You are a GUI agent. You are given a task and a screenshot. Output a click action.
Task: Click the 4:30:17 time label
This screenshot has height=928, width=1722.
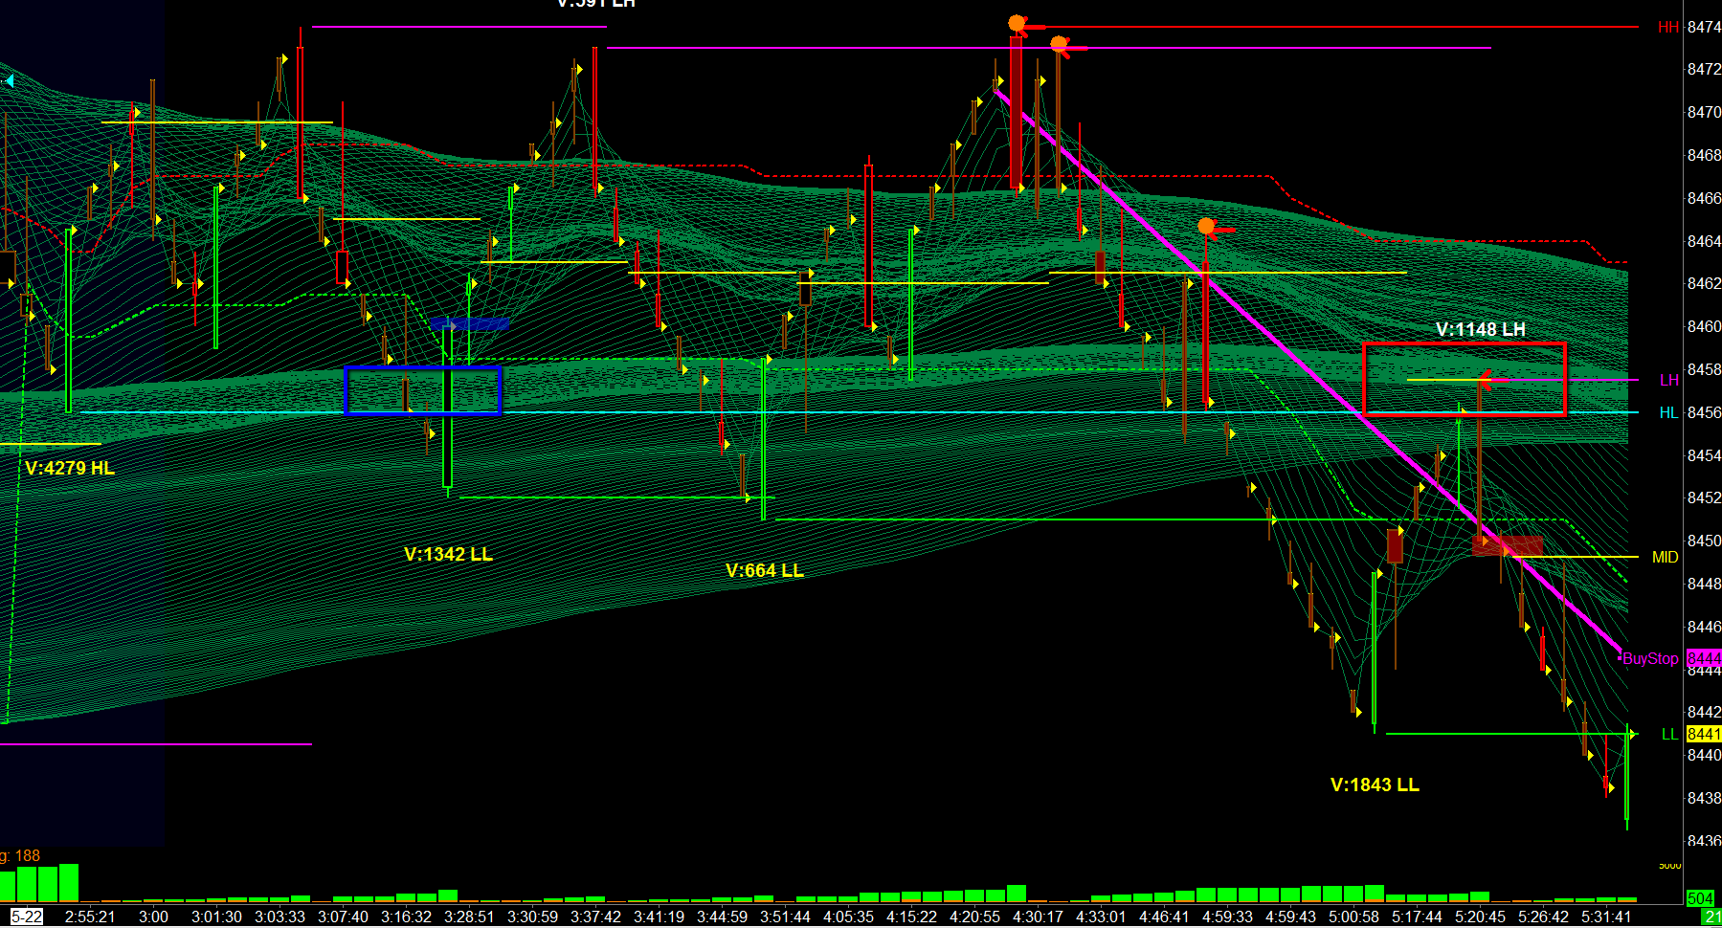(x=1038, y=917)
